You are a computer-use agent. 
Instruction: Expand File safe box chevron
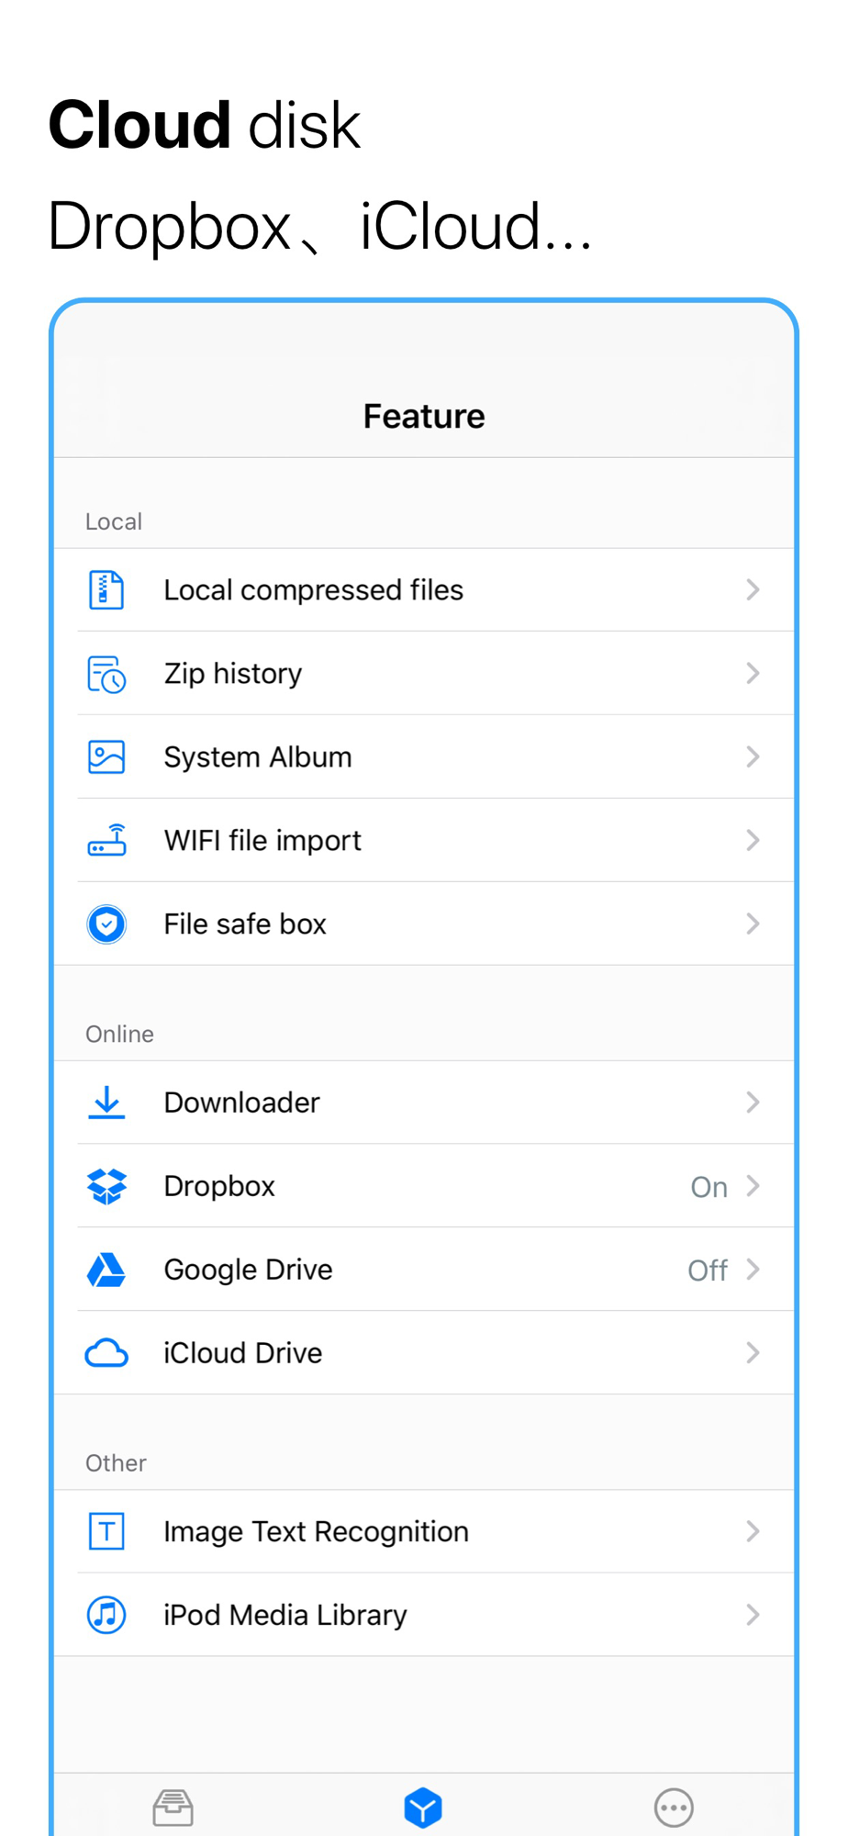coord(753,924)
